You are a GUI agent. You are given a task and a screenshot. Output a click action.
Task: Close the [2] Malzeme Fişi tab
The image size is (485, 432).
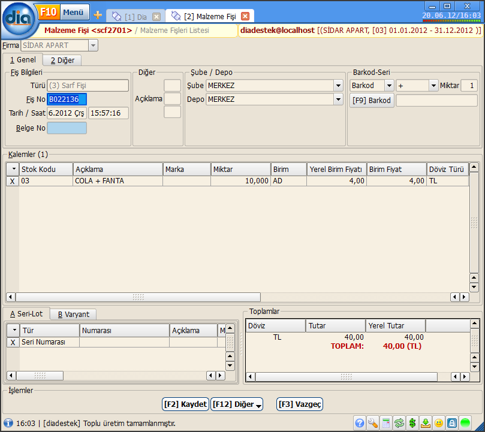[x=245, y=16]
